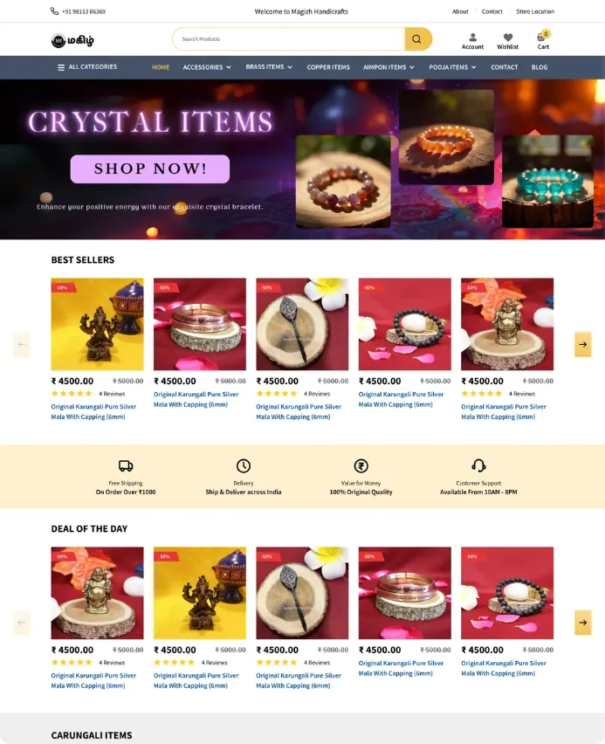605x744 pixels.
Task: Open the Account user icon
Action: [x=472, y=38]
